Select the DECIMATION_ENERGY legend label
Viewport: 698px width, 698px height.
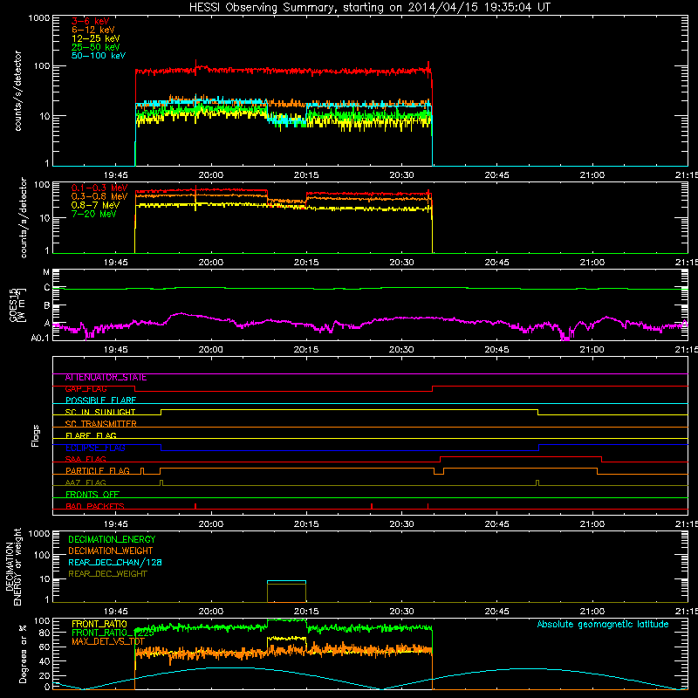pyautogui.click(x=112, y=539)
